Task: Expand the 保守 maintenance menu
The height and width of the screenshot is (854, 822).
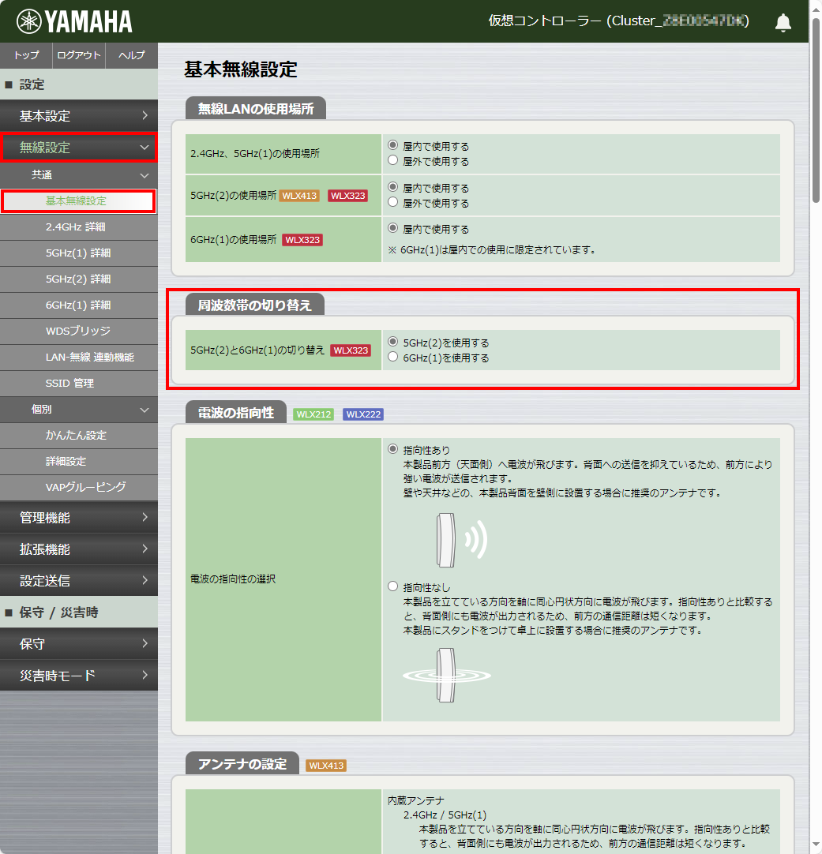Action: tap(78, 643)
